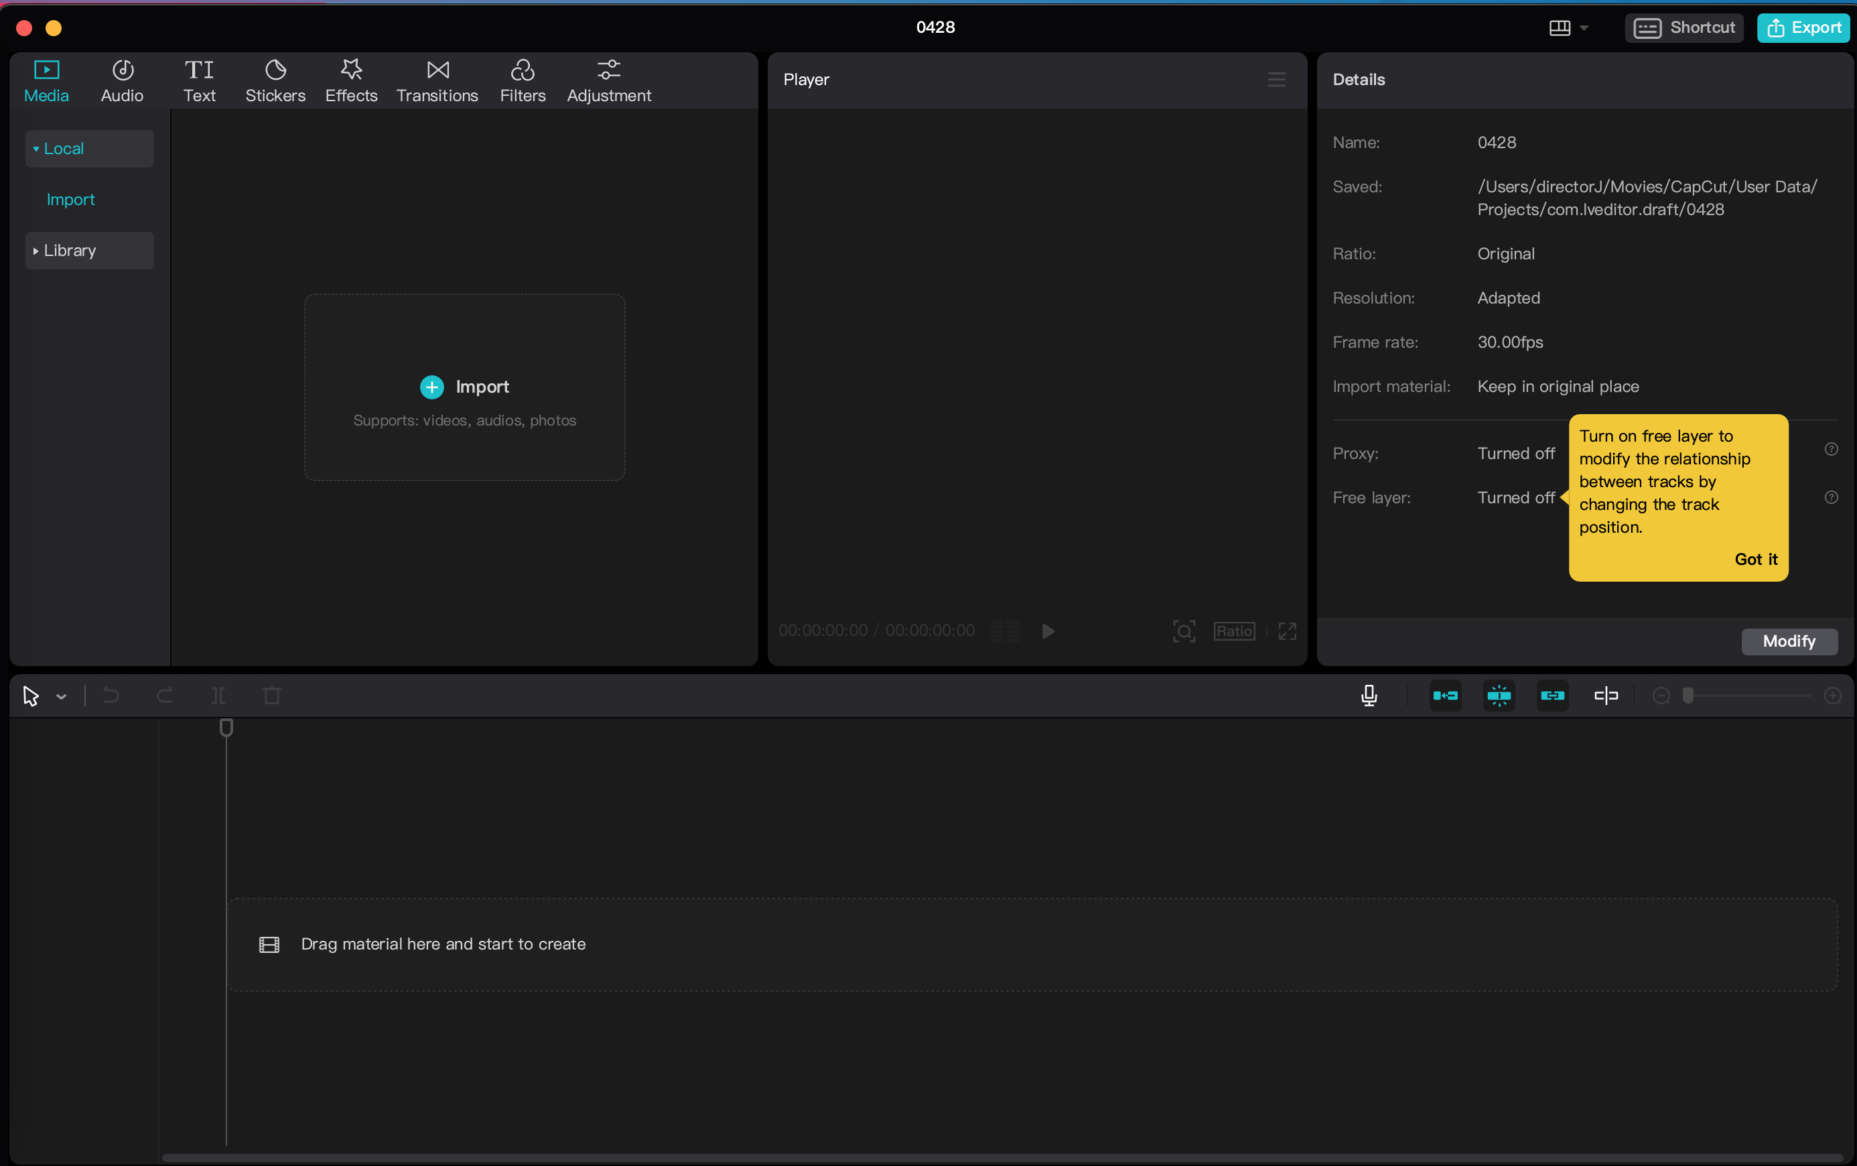1857x1166 pixels.
Task: Click the microphone record voiceover icon
Action: (x=1369, y=696)
